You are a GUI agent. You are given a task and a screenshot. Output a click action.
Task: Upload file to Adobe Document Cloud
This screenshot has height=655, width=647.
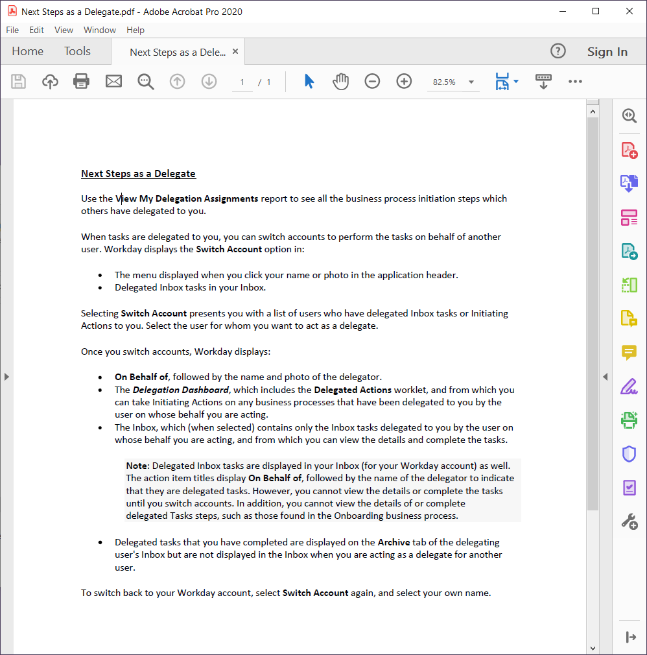(50, 82)
